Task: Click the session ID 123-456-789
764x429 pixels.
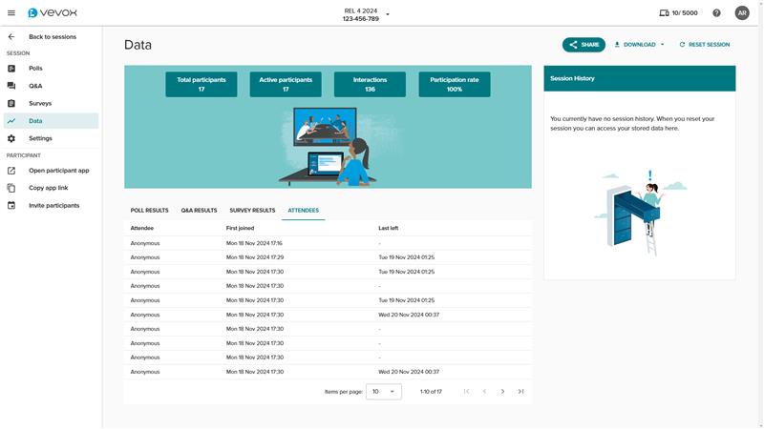Action: 361,19
